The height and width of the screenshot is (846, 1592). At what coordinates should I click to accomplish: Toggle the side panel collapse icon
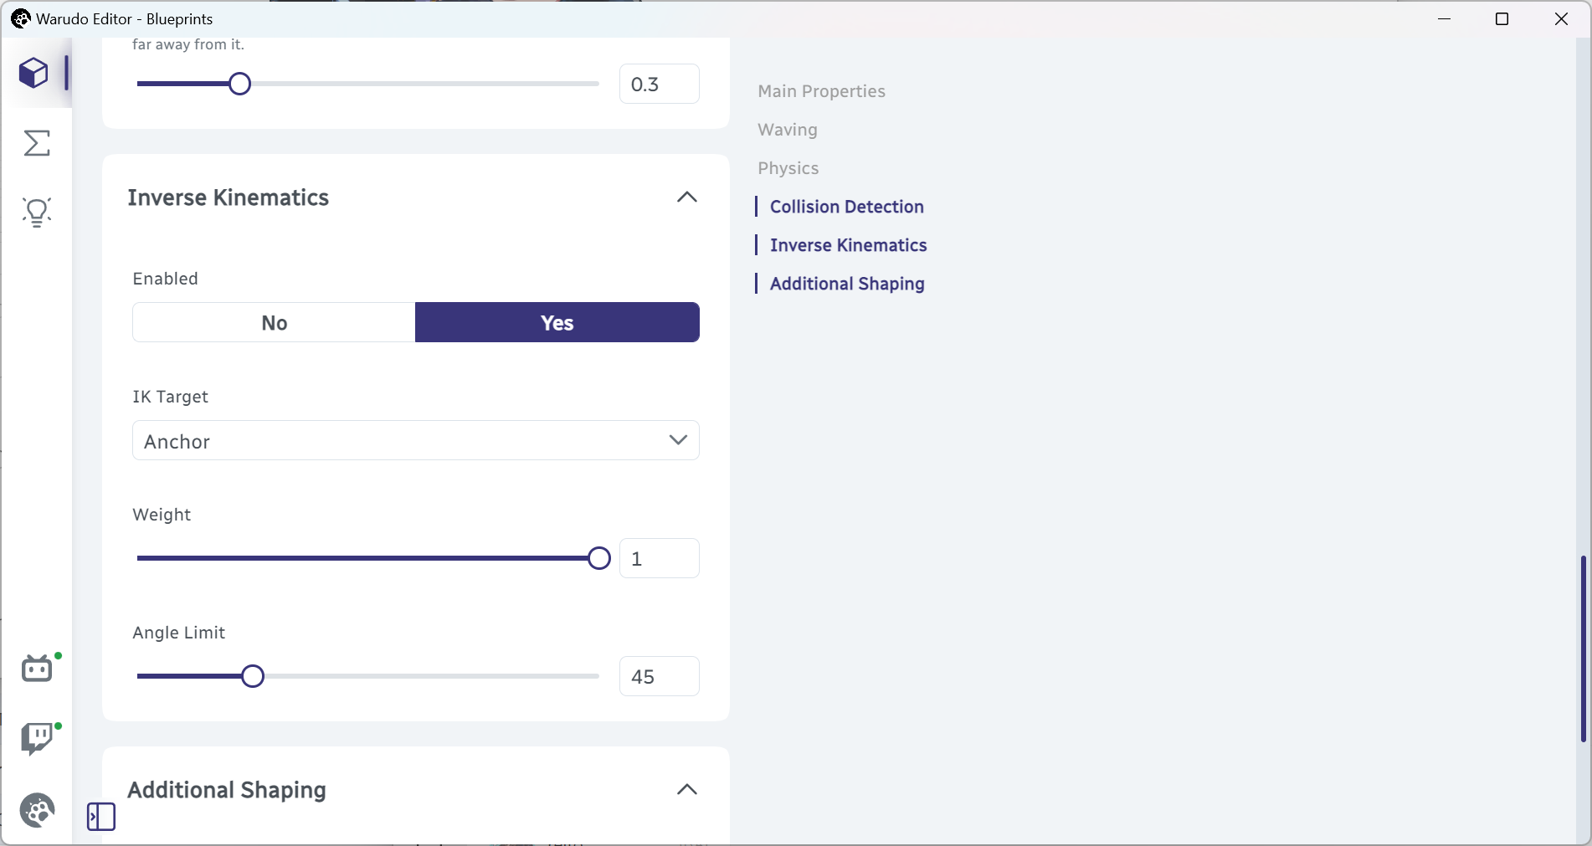101,817
